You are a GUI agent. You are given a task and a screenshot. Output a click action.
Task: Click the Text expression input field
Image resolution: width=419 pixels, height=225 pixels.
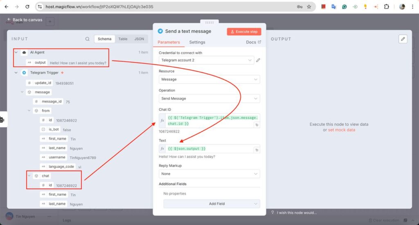coord(209,149)
